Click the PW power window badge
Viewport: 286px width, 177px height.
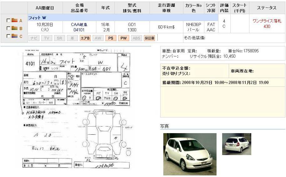coord(124,38)
